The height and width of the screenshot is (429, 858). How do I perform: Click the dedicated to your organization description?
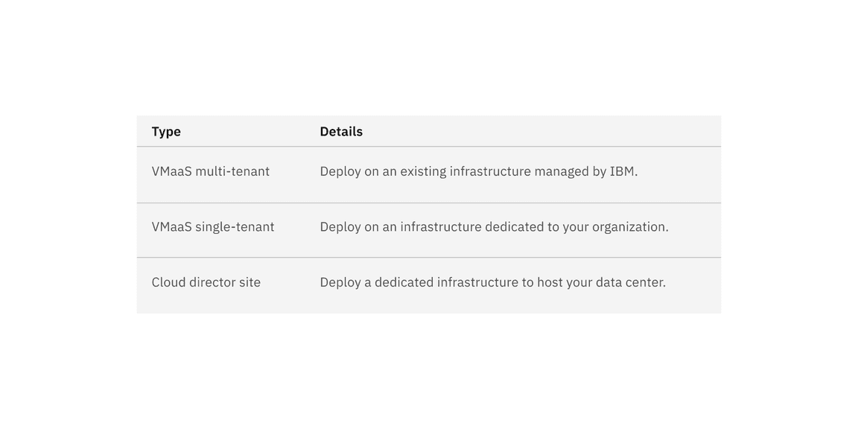coord(494,227)
